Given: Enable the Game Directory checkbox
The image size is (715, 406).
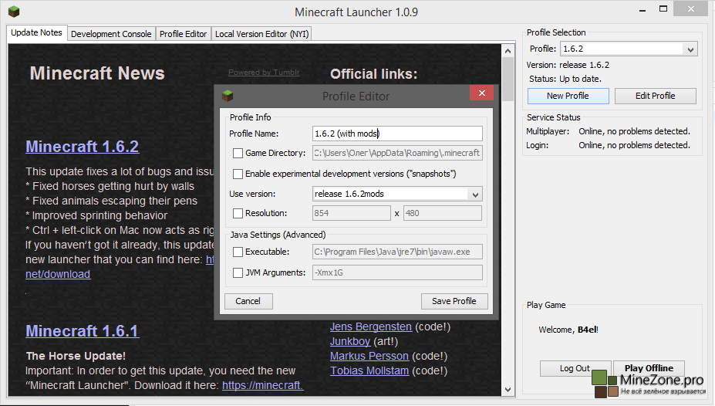Looking at the screenshot, I should click(x=238, y=153).
